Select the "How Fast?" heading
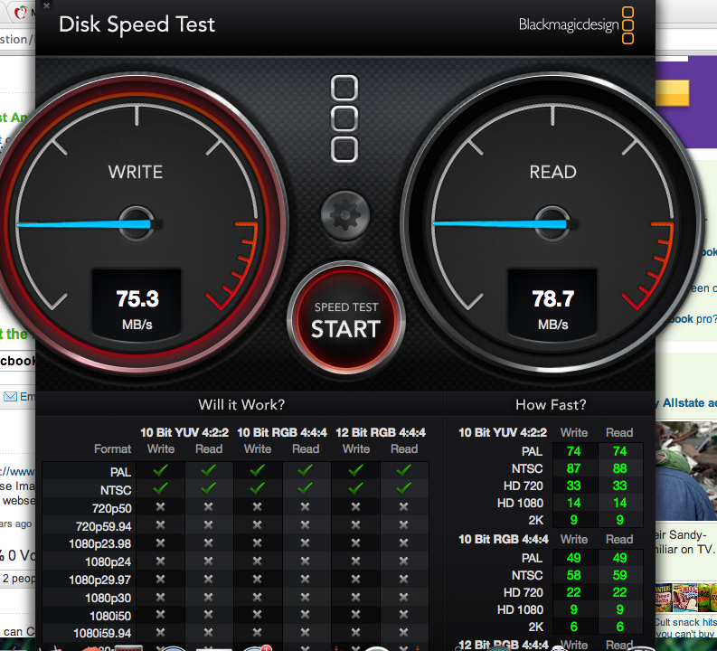This screenshot has width=717, height=651. coord(551,404)
